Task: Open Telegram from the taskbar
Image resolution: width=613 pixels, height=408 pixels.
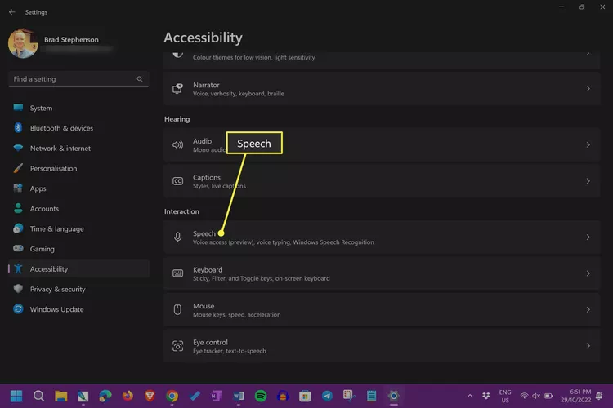Action: [x=327, y=396]
